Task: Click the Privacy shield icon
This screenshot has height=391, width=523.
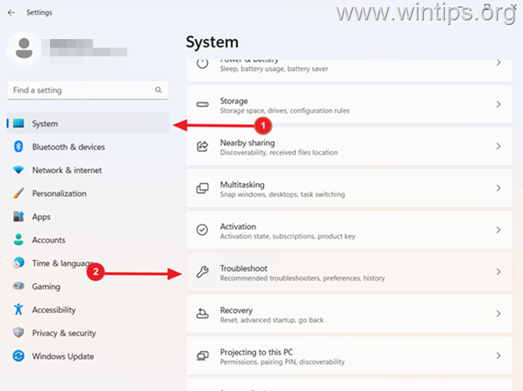Action: point(19,332)
